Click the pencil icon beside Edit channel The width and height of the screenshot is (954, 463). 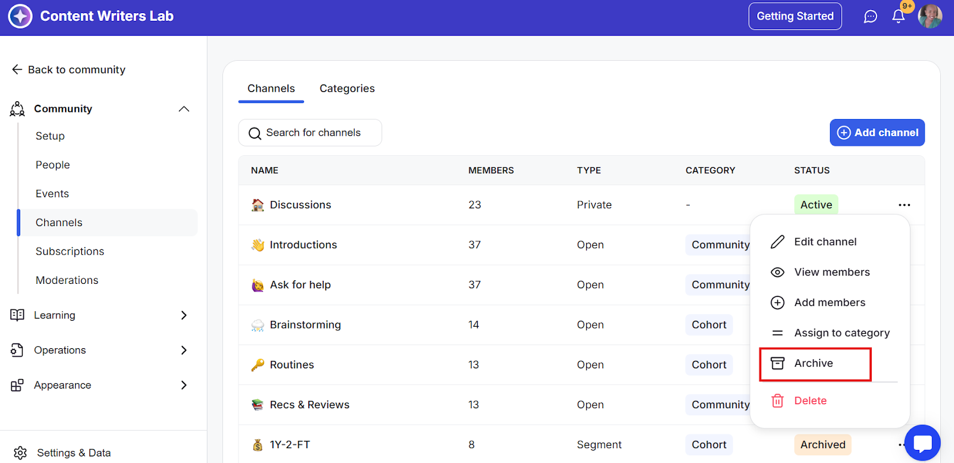point(778,242)
